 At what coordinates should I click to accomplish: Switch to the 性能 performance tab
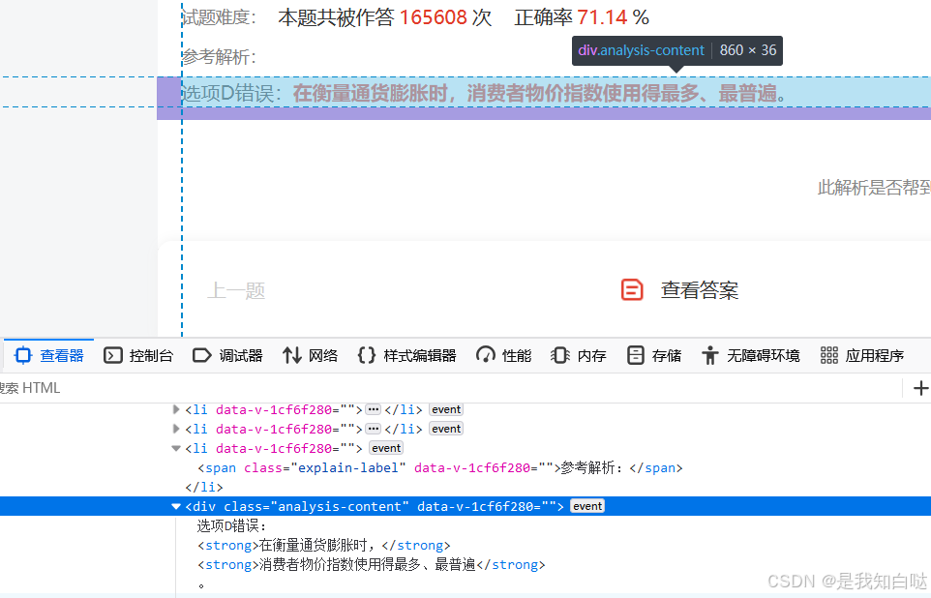tap(503, 356)
